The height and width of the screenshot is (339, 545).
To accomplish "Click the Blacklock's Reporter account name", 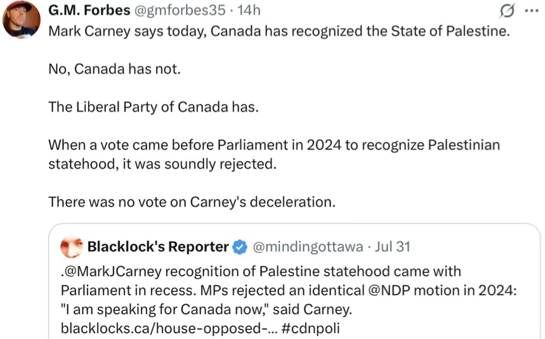I will pos(158,246).
